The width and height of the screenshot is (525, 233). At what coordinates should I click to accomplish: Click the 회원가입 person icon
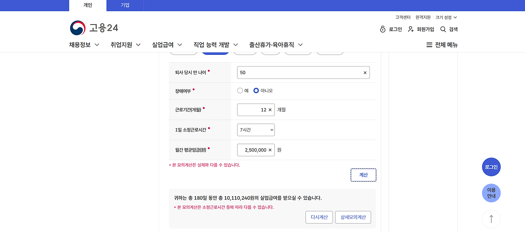coord(411,29)
